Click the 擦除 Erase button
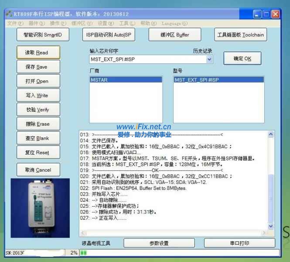Image resolution: width=290 pixels, height=262 pixels. click(38, 124)
